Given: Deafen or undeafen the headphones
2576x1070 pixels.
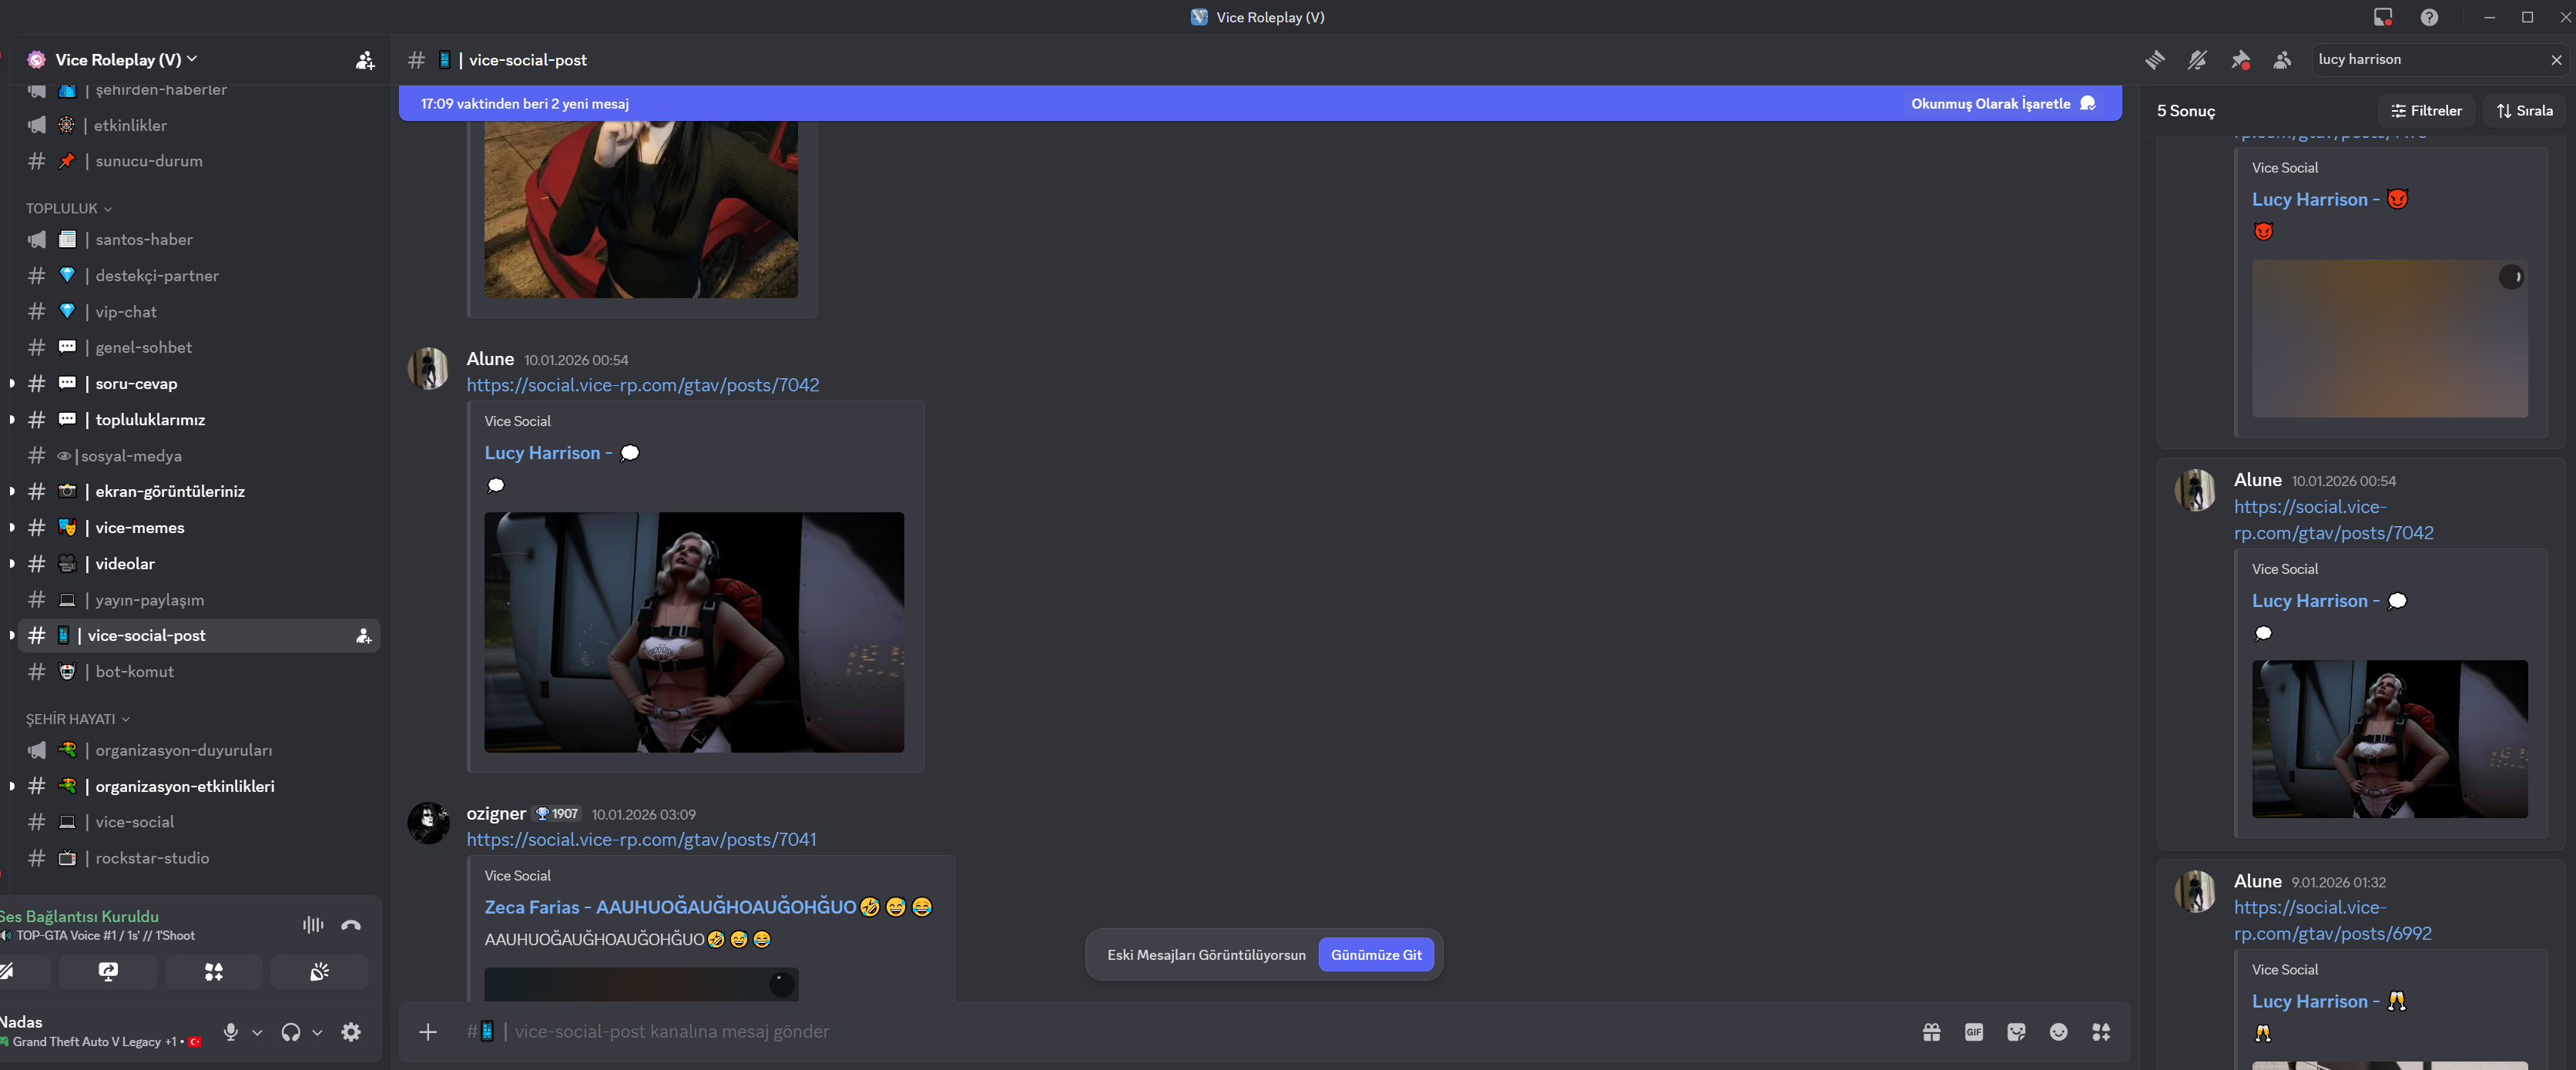Looking at the screenshot, I should (x=291, y=1032).
